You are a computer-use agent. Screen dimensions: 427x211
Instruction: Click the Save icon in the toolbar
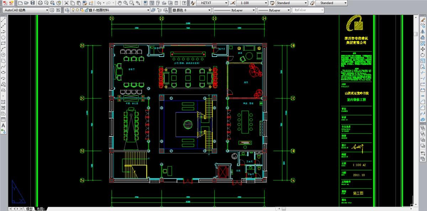[x=33, y=3]
